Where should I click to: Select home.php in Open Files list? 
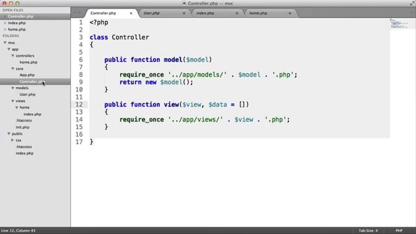17,29
